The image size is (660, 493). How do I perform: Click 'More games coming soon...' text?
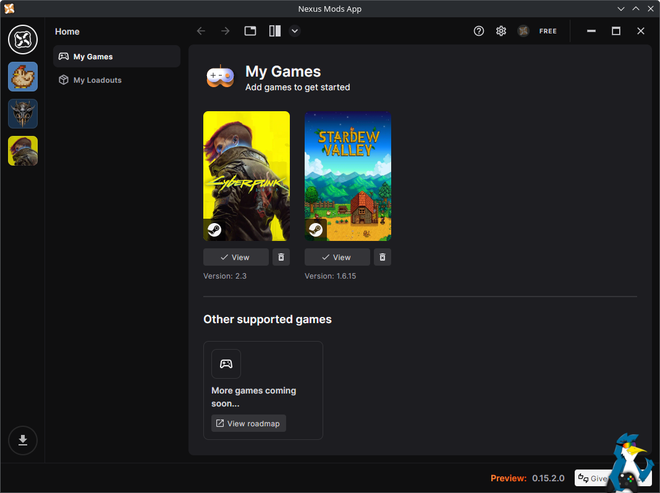[x=254, y=397]
